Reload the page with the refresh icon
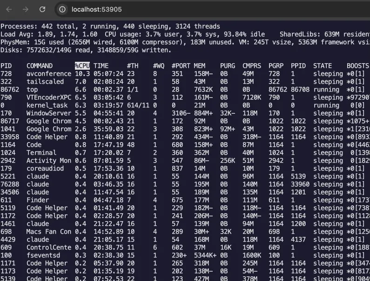The image size is (370, 281). tap(42, 9)
